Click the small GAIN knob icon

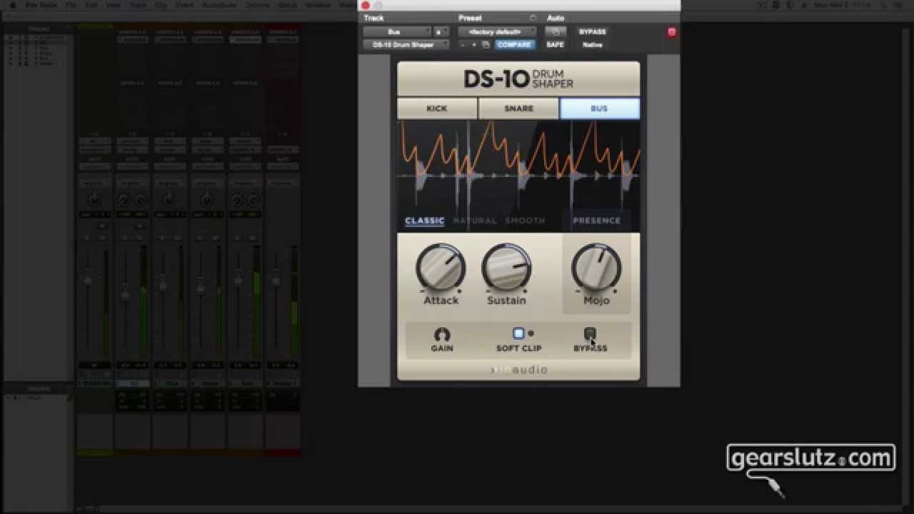coord(442,334)
